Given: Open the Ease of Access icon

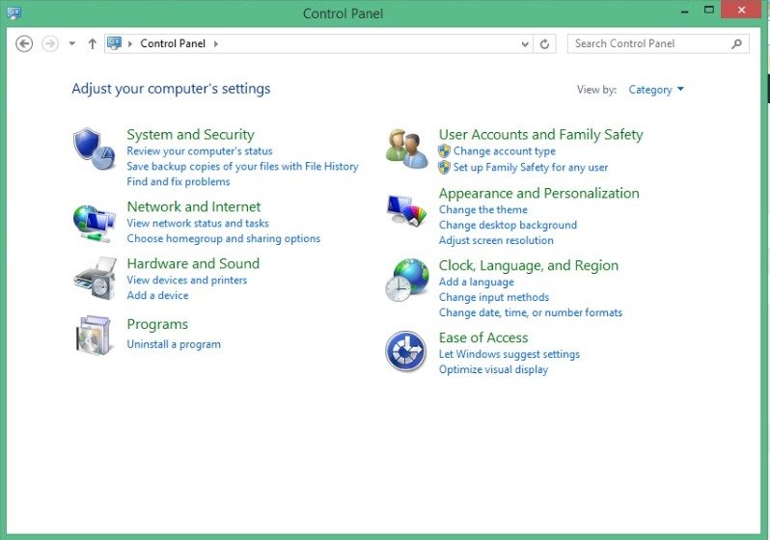Looking at the screenshot, I should (405, 351).
